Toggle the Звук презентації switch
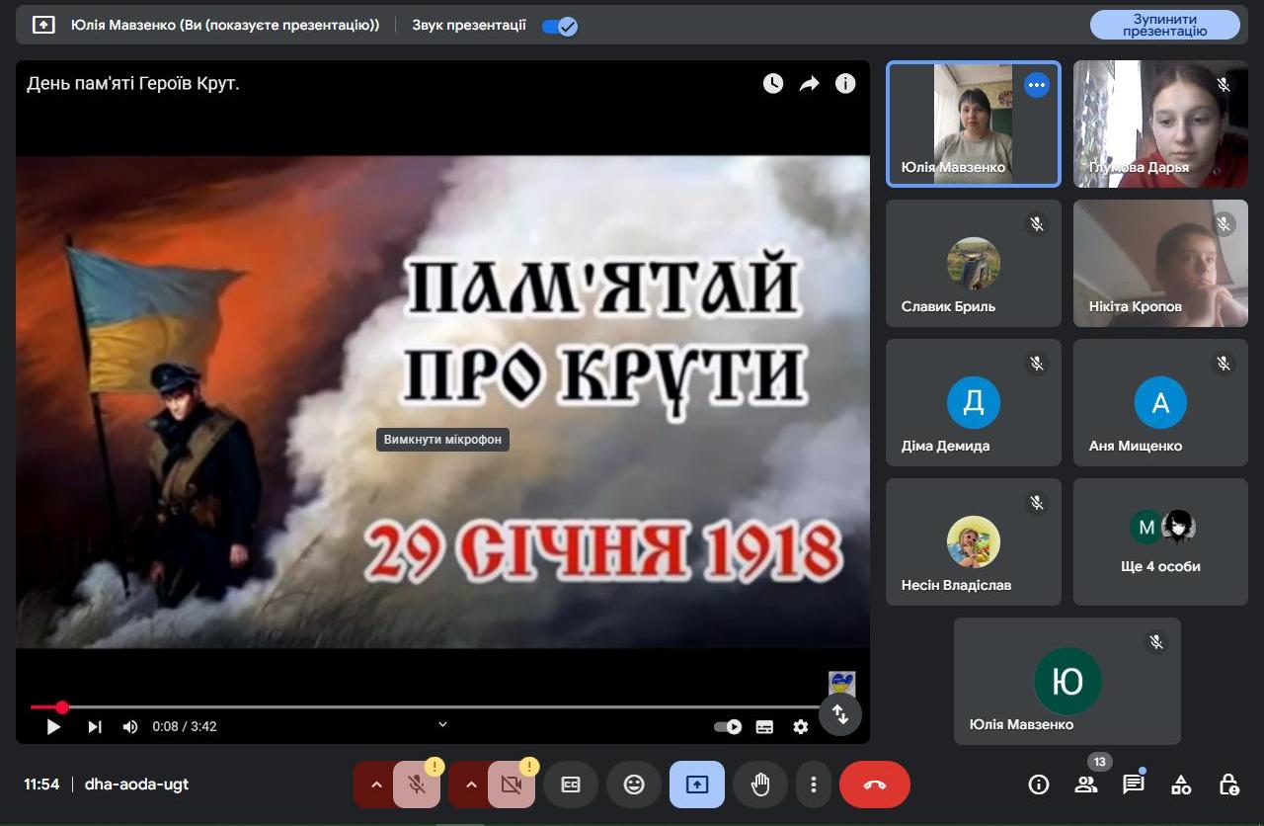Image resolution: width=1264 pixels, height=826 pixels. pos(559,26)
